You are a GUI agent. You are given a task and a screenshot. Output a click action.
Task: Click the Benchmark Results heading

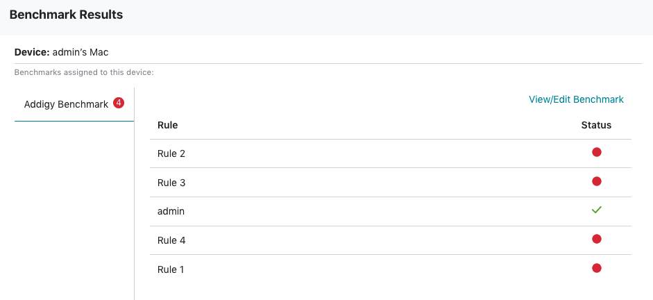pos(66,15)
